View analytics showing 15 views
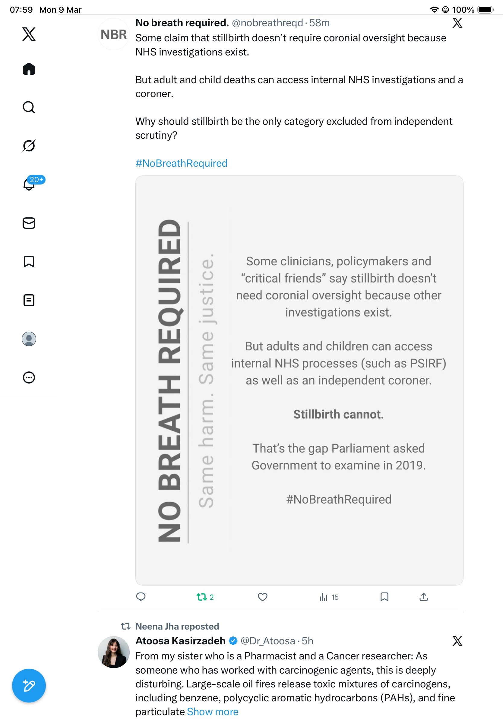The height and width of the screenshot is (720, 503). click(x=329, y=597)
